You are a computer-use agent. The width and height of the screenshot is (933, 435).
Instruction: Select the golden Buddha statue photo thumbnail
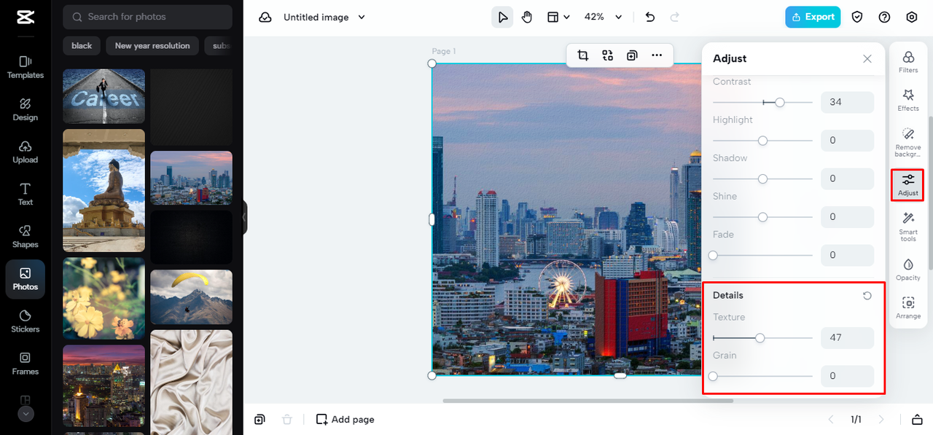pyautogui.click(x=104, y=191)
